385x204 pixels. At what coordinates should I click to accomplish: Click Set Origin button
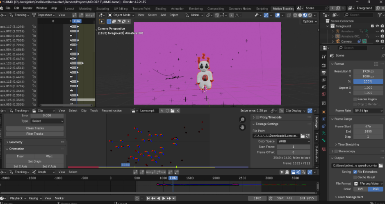tap(35, 161)
